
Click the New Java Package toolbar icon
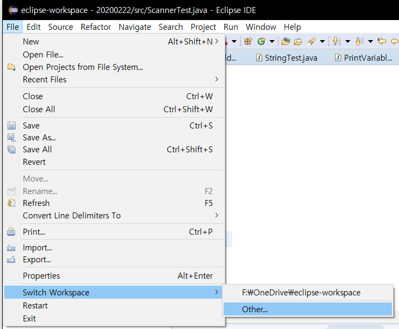pos(248,41)
